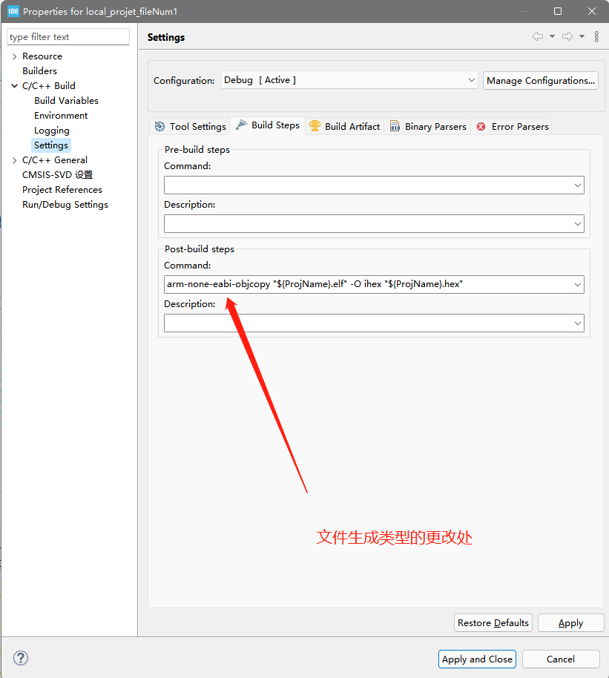Click the Error Parsers red icon

tap(481, 126)
